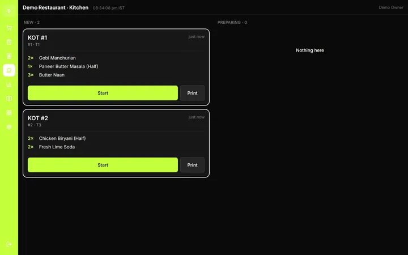This screenshot has height=255, width=408.
Task: Click the Demo Owner account label
Action: coord(391,7)
